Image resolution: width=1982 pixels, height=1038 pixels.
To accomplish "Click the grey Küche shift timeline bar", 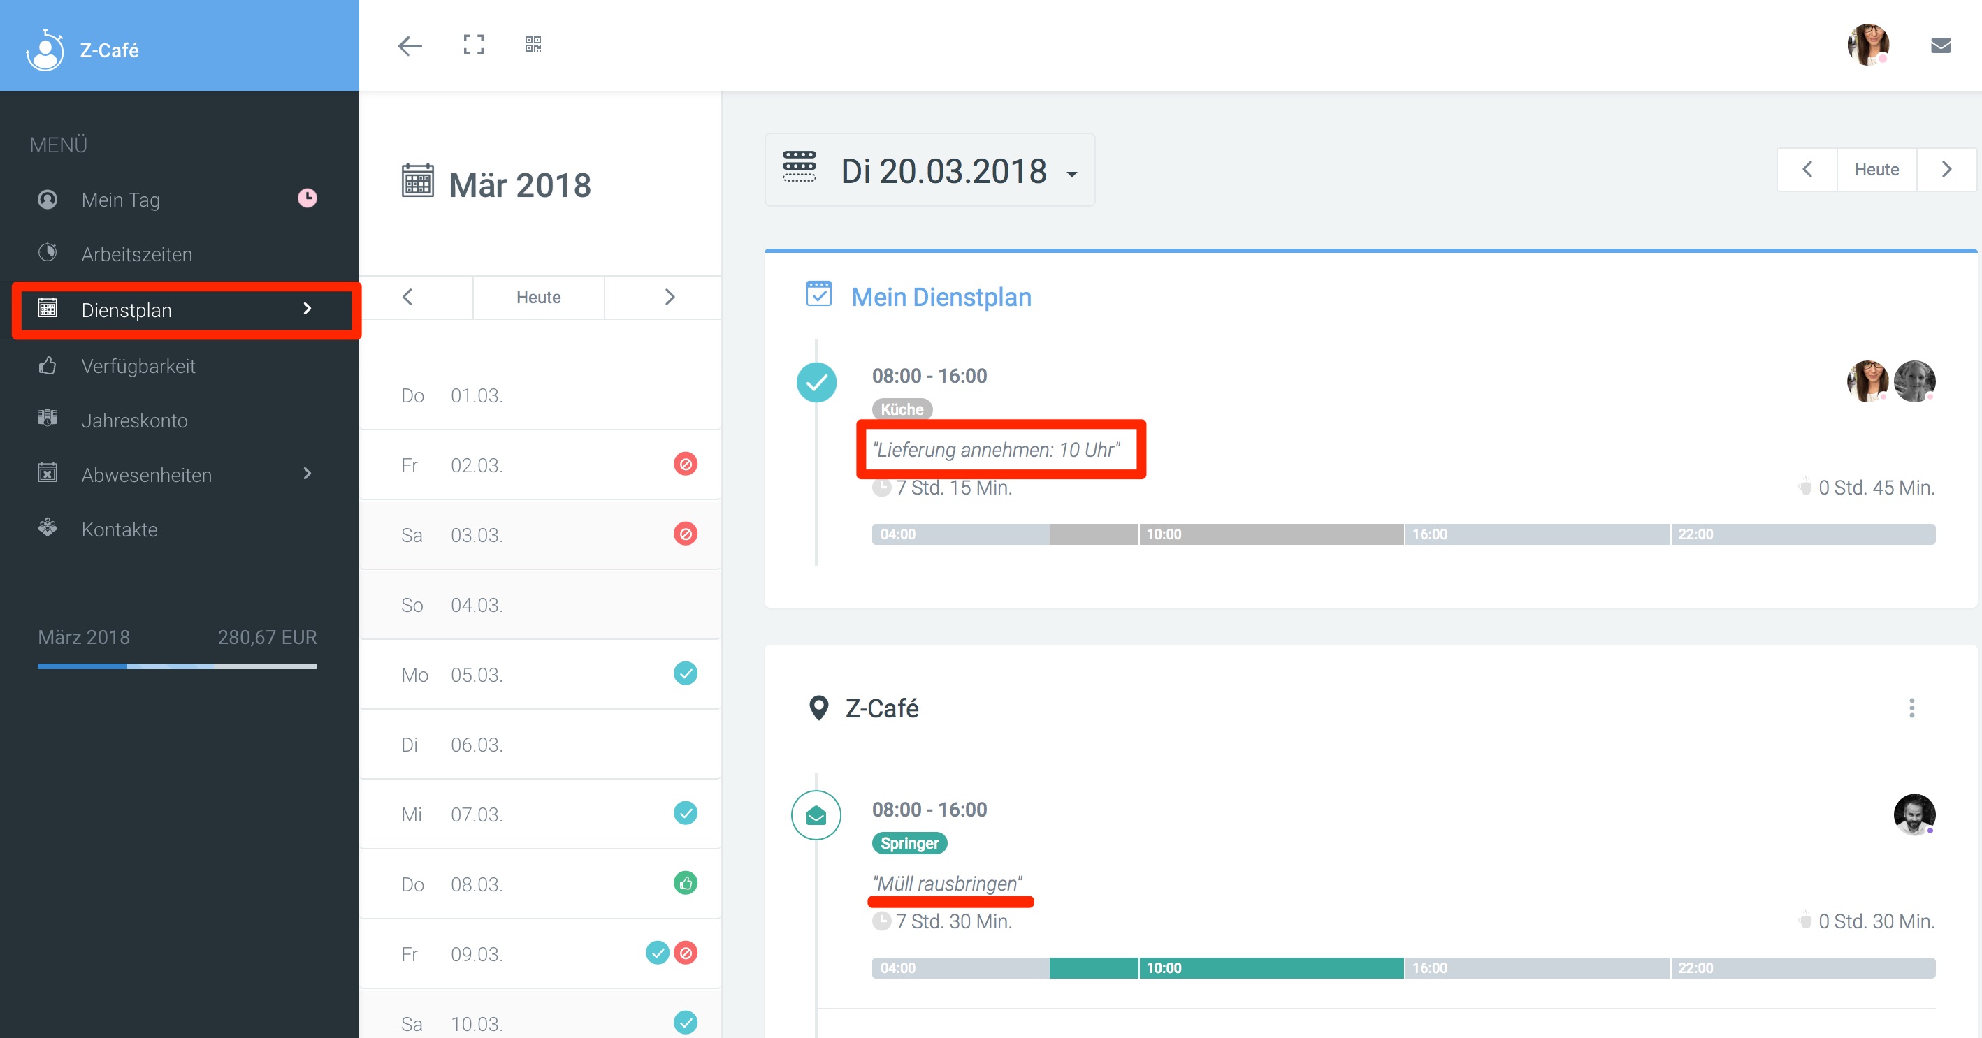I will tap(1227, 534).
